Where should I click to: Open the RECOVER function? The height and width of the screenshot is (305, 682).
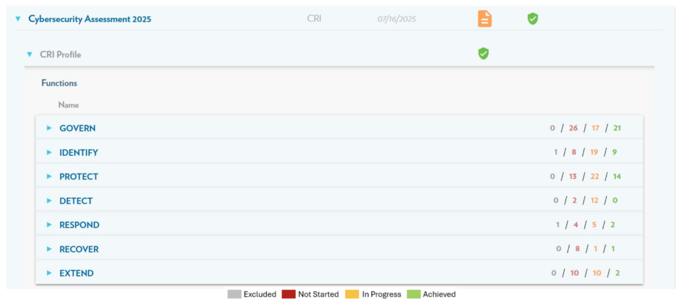click(79, 249)
